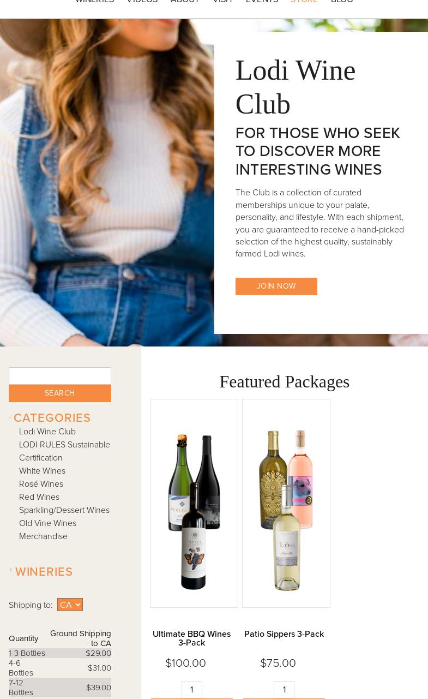Focus the store search text field
428x699 pixels.
click(60, 376)
